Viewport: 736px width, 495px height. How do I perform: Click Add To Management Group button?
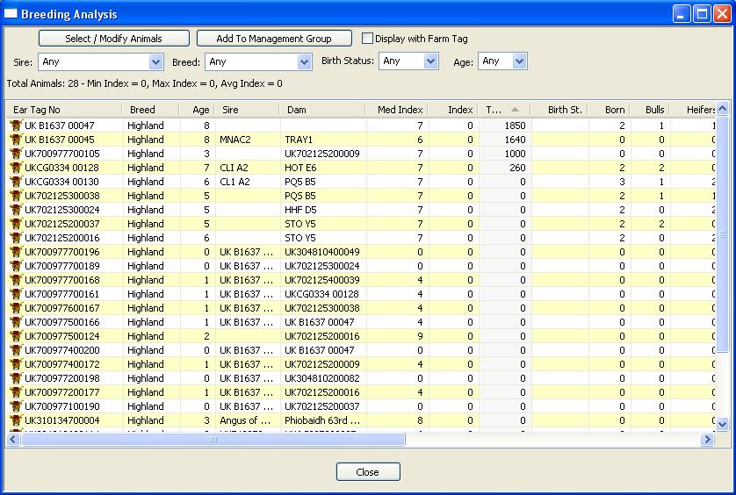[273, 39]
